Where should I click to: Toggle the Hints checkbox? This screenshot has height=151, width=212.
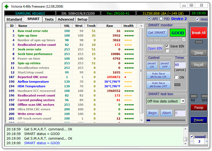[x=197, y=19]
